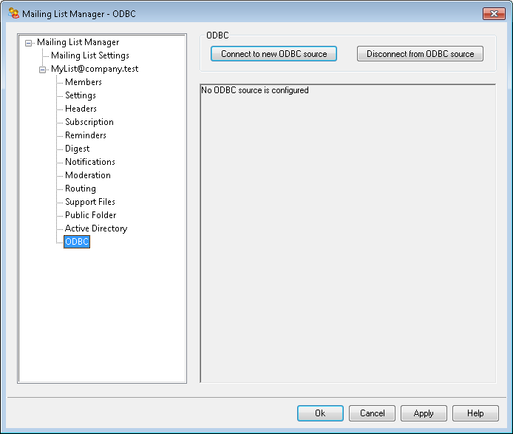The width and height of the screenshot is (513, 434).
Task: Open Reminders options in the tree
Action: coord(85,135)
